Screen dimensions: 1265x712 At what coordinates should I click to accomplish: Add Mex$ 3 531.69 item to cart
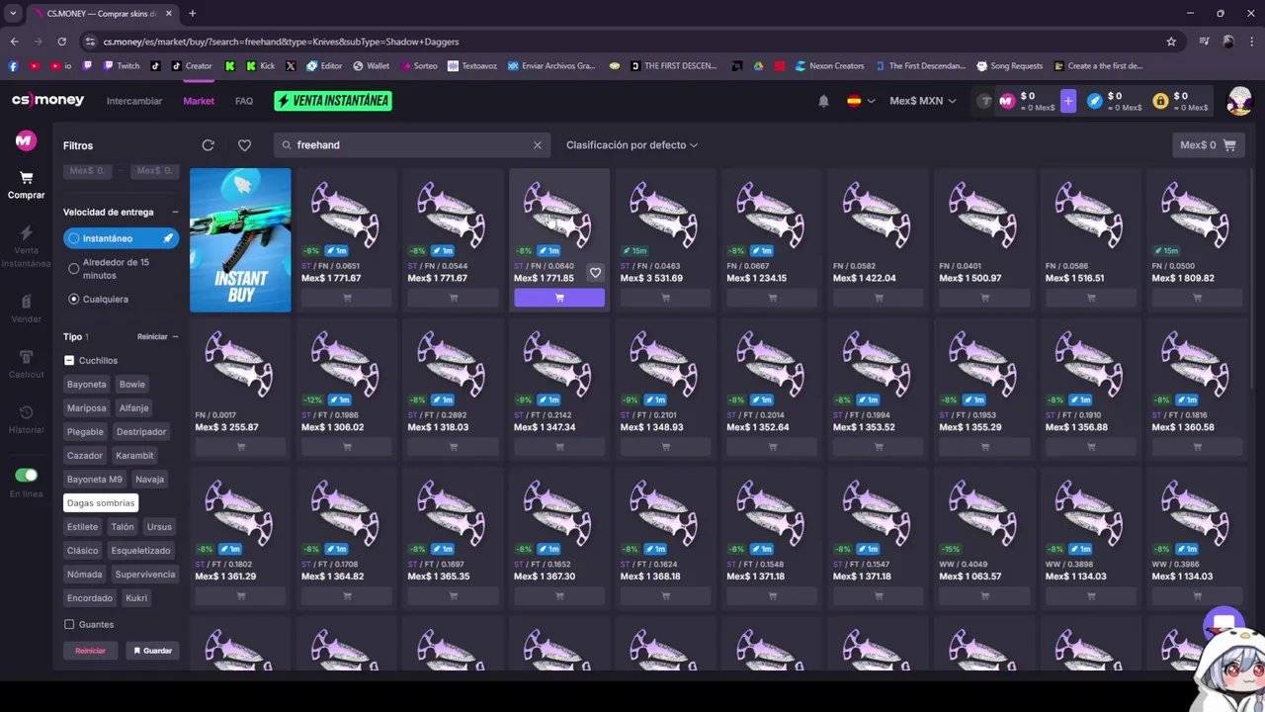click(665, 299)
